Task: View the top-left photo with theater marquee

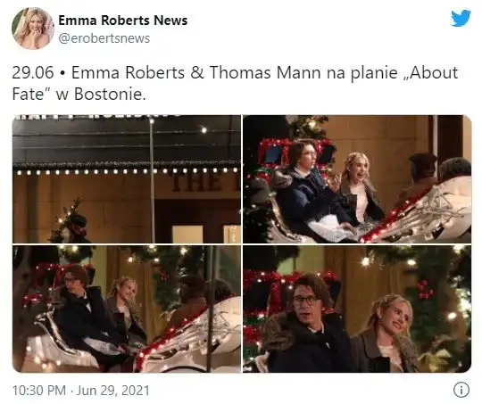Action: pyautogui.click(x=127, y=179)
